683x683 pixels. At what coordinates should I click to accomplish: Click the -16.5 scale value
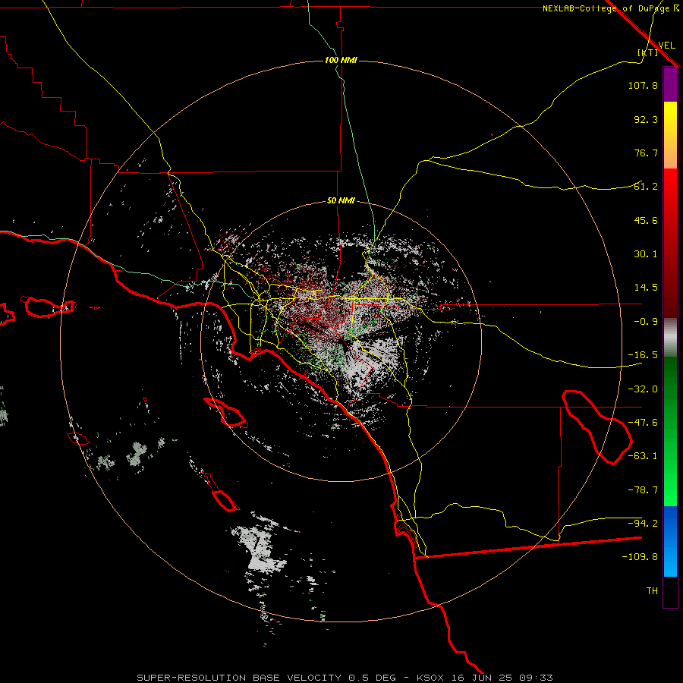coord(643,355)
